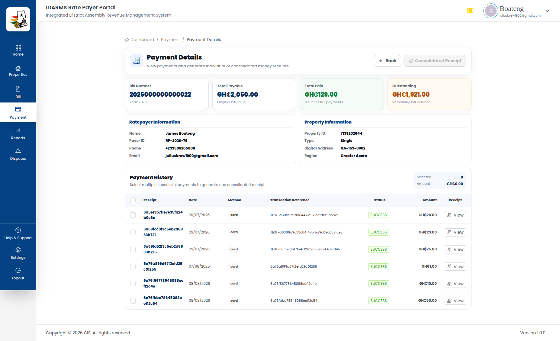Click Version 1.0.0 in footer
The image size is (560, 341).
click(x=533, y=333)
